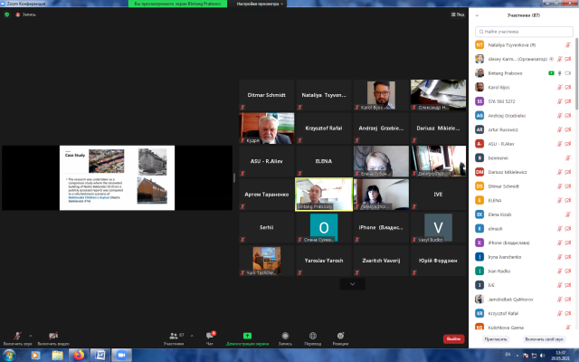This screenshot has height=362, width=579.
Task: Click the green screen-viewing notification bar
Action: [x=177, y=4]
